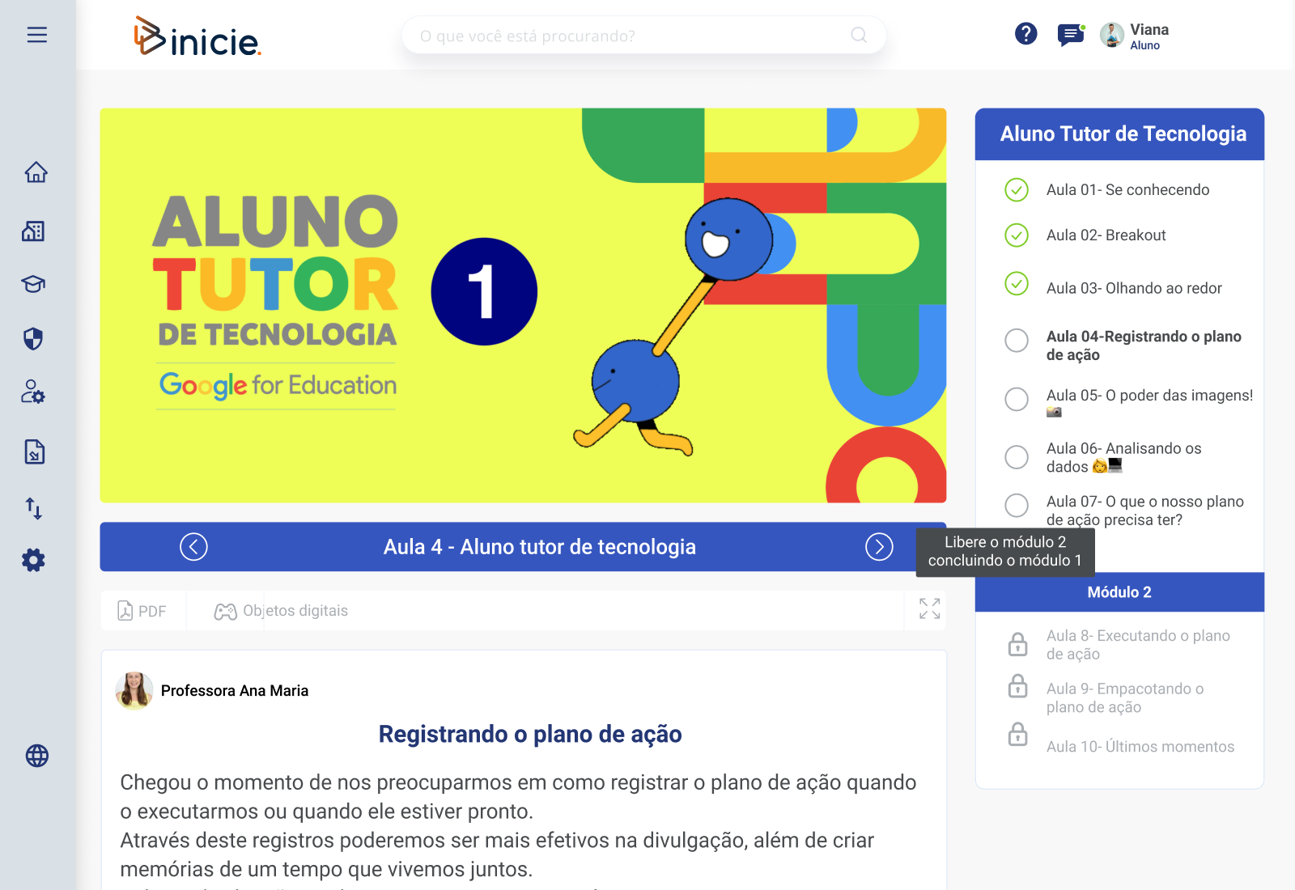The height and width of the screenshot is (890, 1295).
Task: Toggle Aula 02 completion check
Action: click(x=1017, y=235)
